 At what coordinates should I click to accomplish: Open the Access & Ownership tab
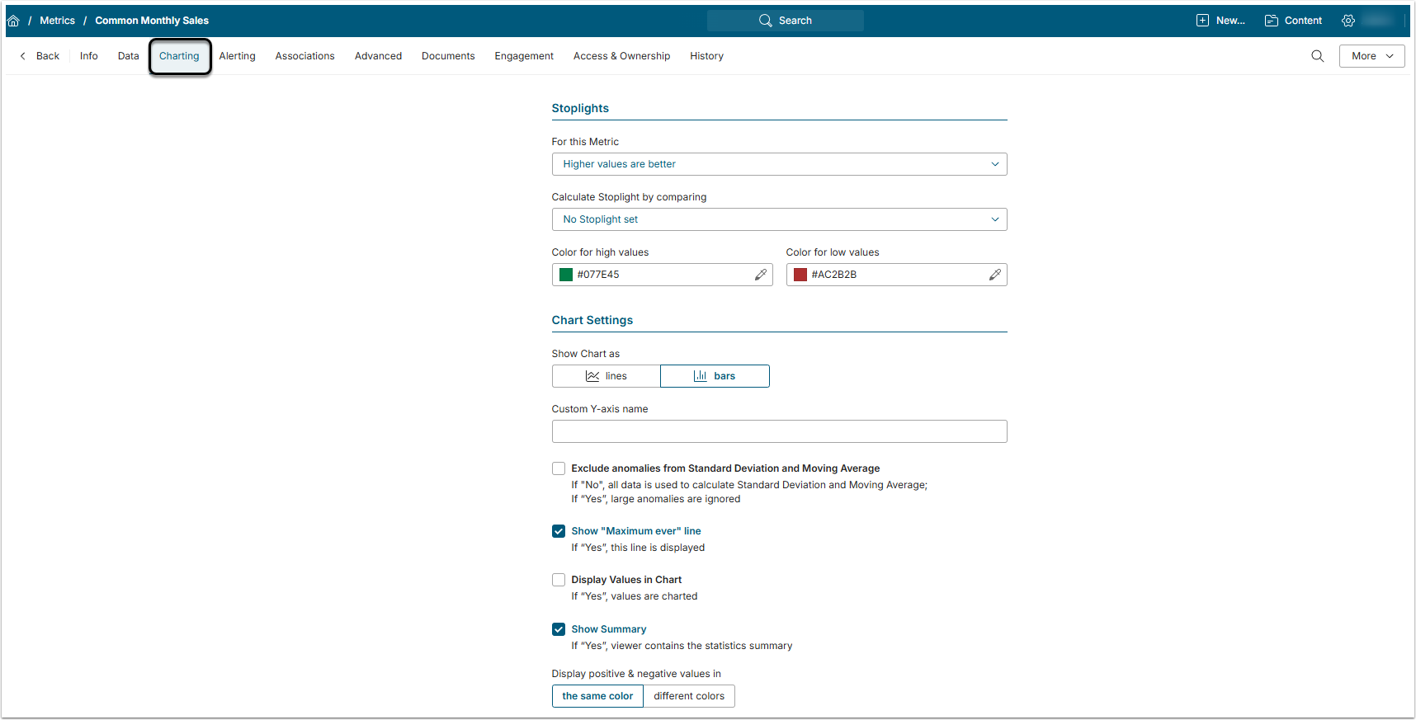coord(621,56)
